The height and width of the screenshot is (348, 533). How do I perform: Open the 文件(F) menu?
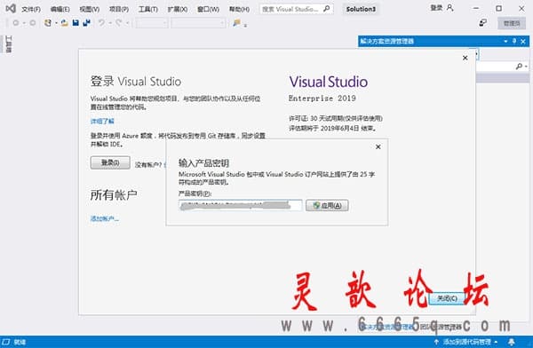[x=31, y=9]
